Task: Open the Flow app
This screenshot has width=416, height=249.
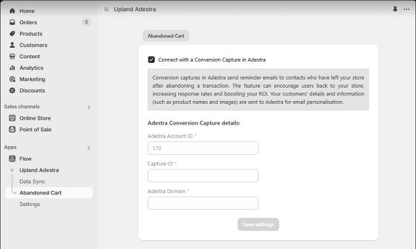Action: click(x=26, y=158)
